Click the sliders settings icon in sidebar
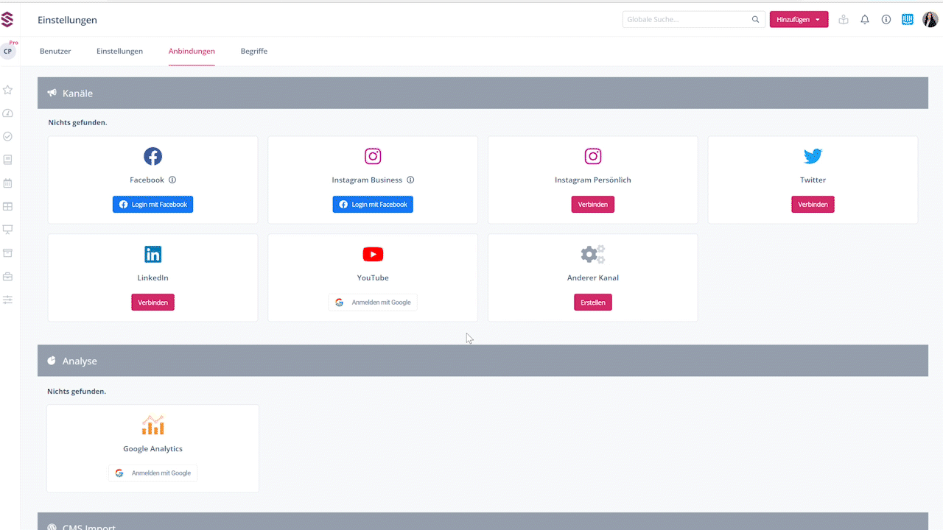The width and height of the screenshot is (943, 530). point(8,300)
